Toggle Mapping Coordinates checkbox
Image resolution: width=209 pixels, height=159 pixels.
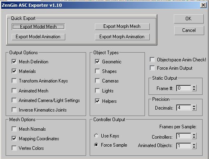coord(14,139)
